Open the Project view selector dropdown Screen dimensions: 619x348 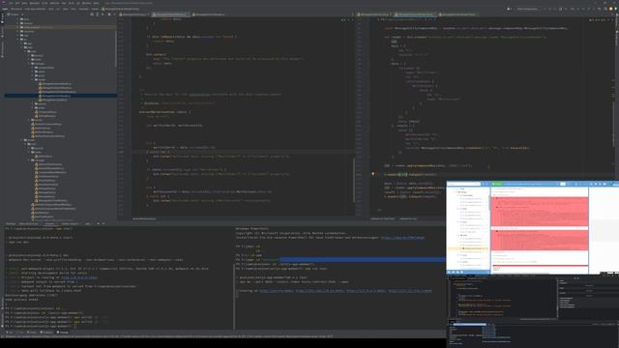point(15,14)
